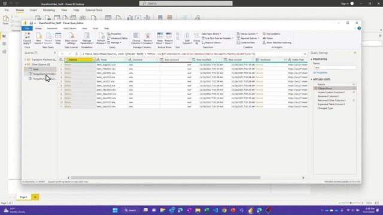The height and width of the screenshot is (215, 383).
Task: Open the Data Type: Binary dropdown
Action: point(211,34)
